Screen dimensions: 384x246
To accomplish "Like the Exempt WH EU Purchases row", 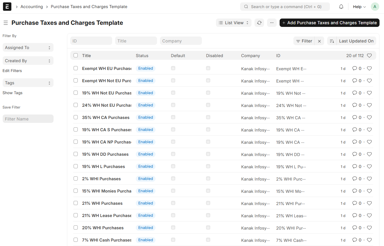I will [x=369, y=68].
